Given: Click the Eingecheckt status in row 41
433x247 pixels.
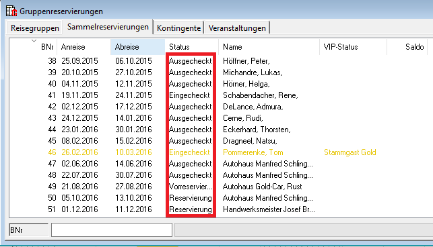Looking at the screenshot, I should pyautogui.click(x=189, y=95).
